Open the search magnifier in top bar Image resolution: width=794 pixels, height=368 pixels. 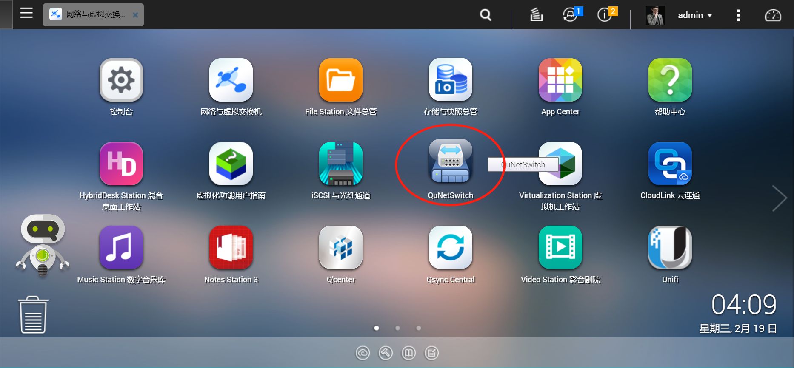pos(486,15)
